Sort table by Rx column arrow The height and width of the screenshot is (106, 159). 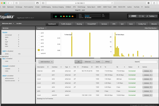(x=125, y=67)
